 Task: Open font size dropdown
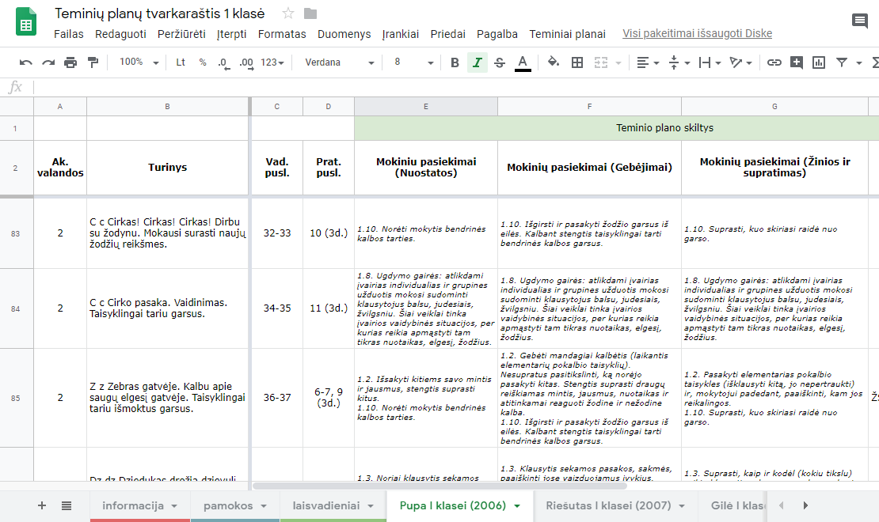pyautogui.click(x=413, y=62)
